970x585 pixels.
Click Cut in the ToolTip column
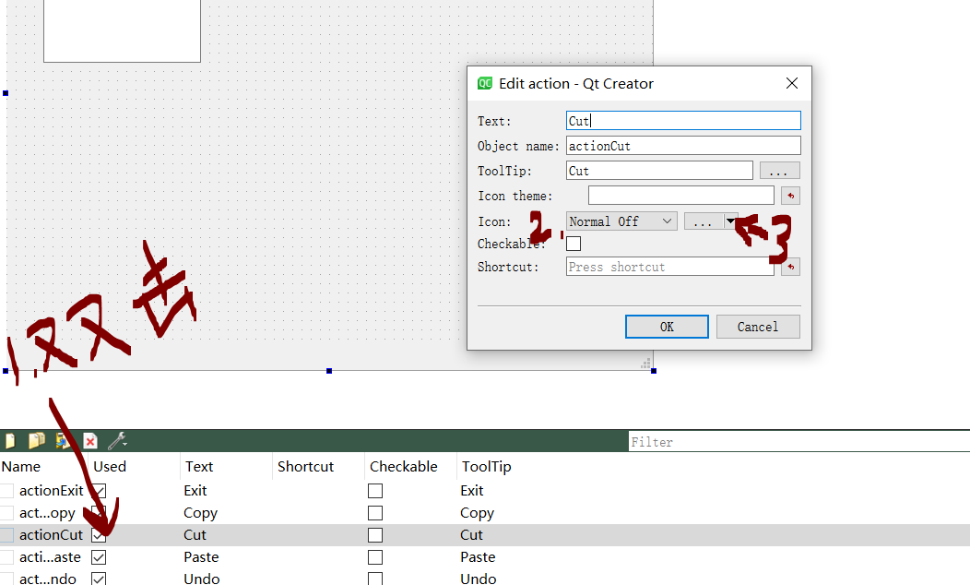(471, 535)
